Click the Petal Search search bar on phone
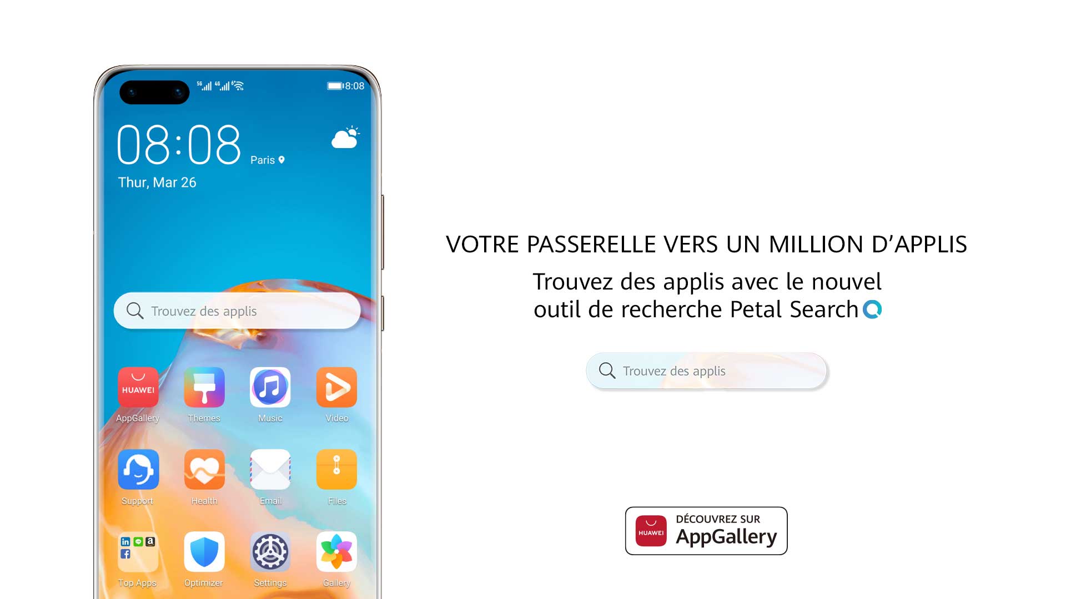Screen dimensions: 1066x599 238,311
